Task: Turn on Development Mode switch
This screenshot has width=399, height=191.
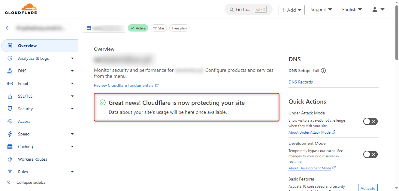Action: [x=370, y=154]
